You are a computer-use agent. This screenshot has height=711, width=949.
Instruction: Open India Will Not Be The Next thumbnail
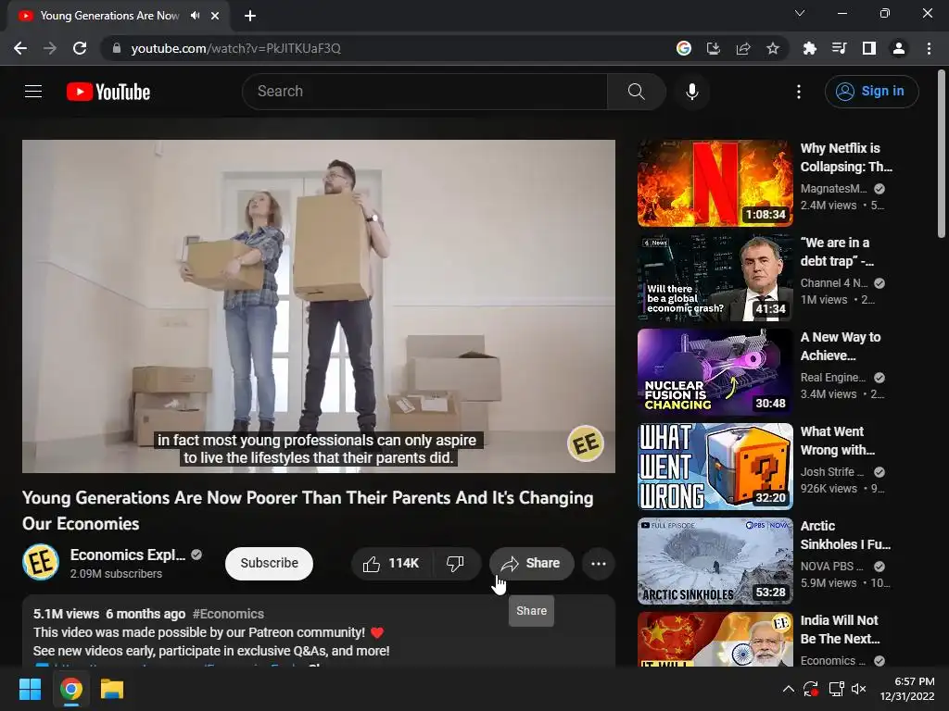pyautogui.click(x=715, y=639)
